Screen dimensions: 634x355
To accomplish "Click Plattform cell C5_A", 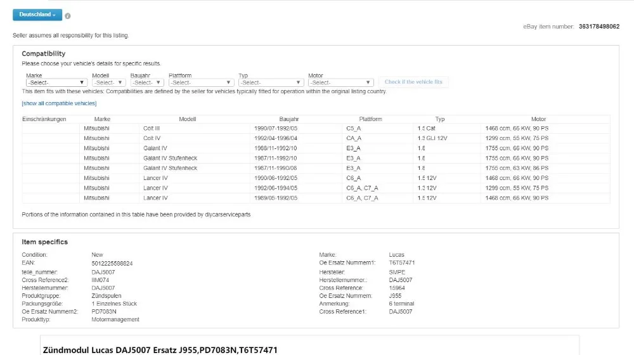I will click(x=353, y=128).
